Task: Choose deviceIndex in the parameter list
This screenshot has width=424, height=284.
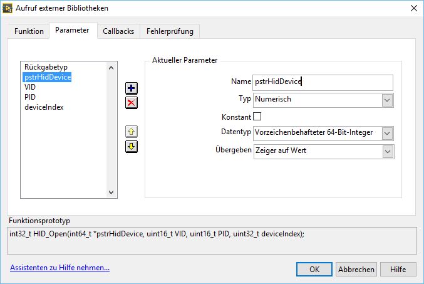Action: (x=44, y=107)
